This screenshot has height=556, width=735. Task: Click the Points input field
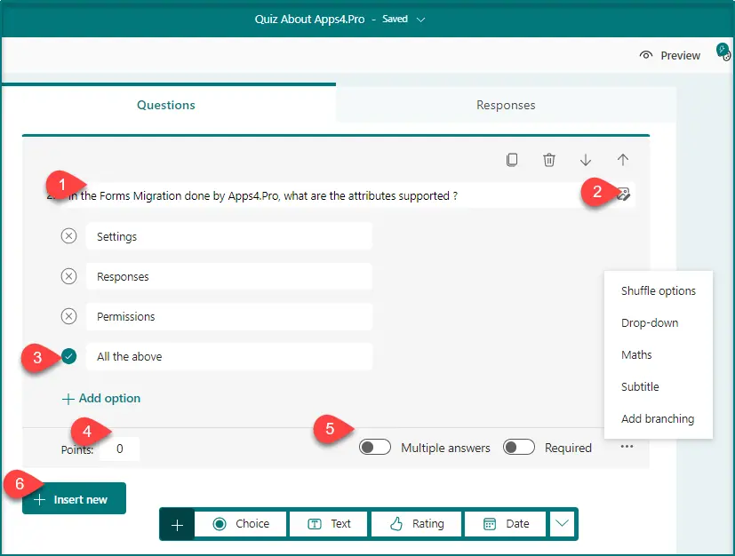pyautogui.click(x=120, y=449)
